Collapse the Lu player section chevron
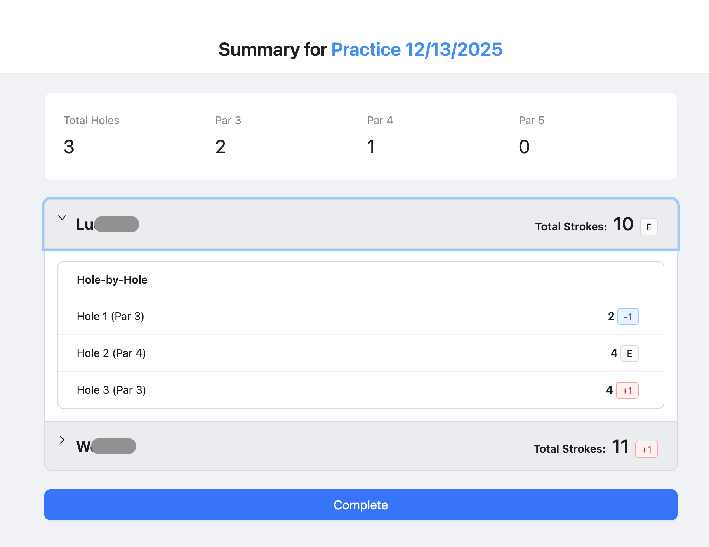Image resolution: width=709 pixels, height=547 pixels. coord(62,218)
